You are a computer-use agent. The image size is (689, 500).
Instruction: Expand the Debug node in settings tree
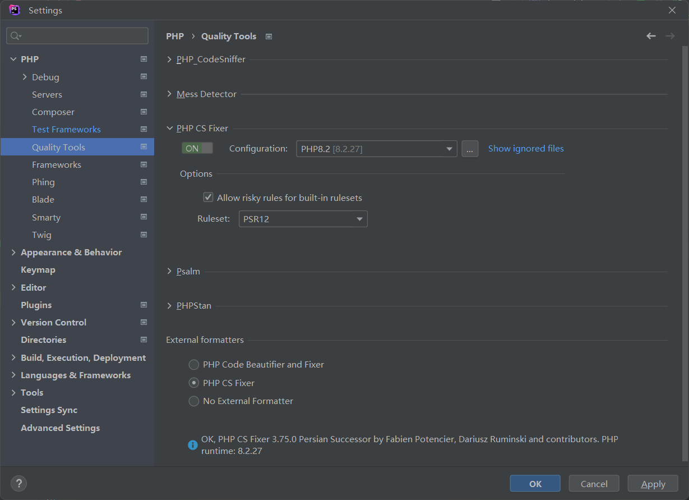click(x=25, y=77)
